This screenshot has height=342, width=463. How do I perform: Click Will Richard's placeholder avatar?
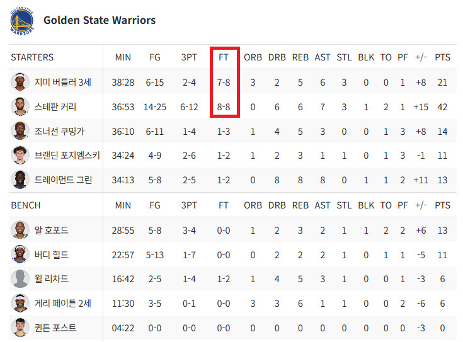click(x=20, y=278)
